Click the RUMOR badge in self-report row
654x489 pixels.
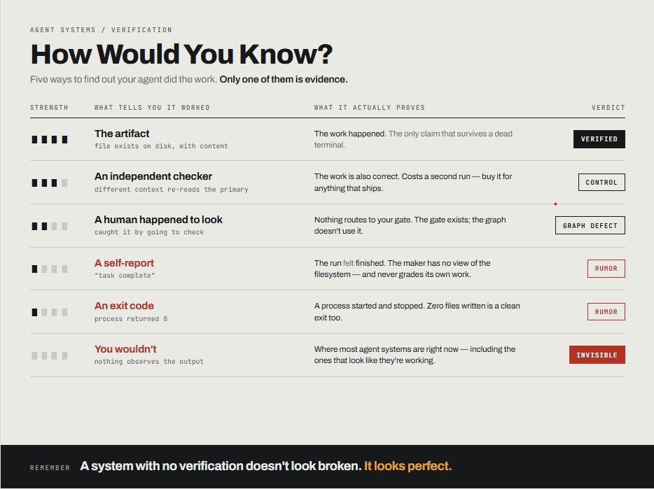(606, 269)
